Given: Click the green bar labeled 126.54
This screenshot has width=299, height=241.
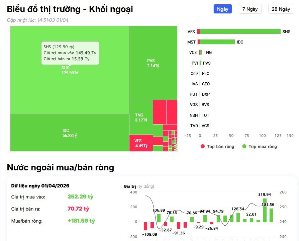Looking at the screenshot, I should click(238, 217).
